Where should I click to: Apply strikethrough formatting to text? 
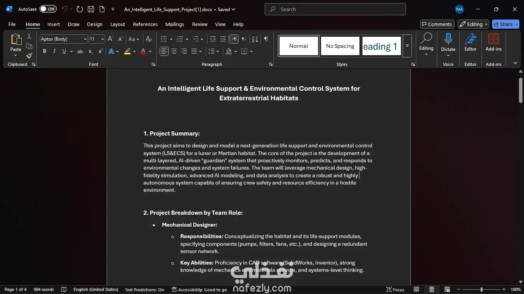(80, 51)
